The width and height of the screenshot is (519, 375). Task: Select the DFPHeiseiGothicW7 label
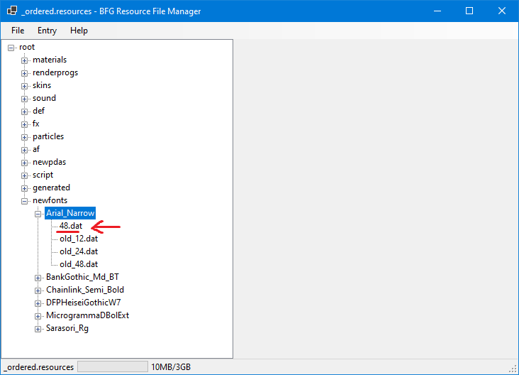84,303
